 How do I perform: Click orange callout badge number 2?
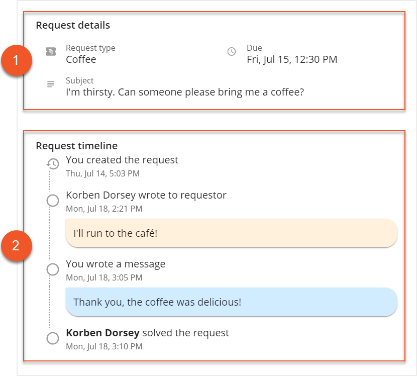(x=16, y=245)
